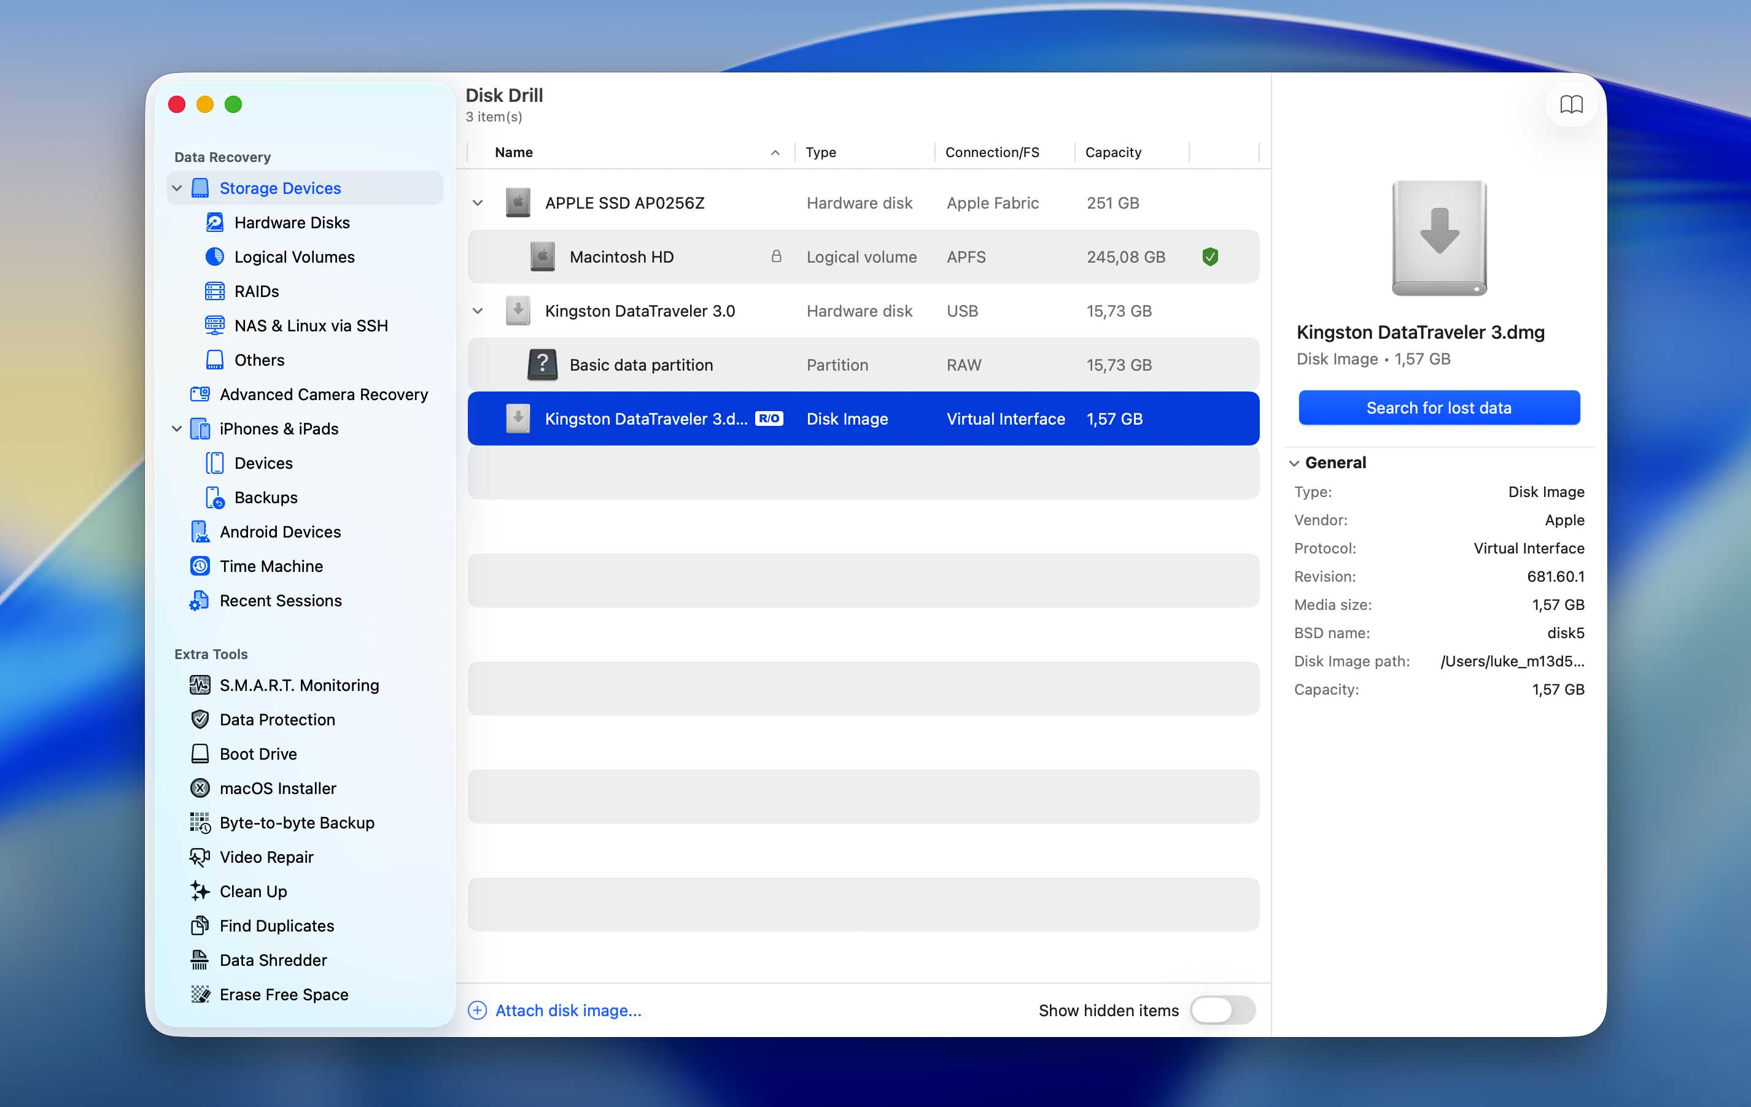
Task: Collapse the Kingston DataTraveler 3.0 row
Action: point(478,311)
